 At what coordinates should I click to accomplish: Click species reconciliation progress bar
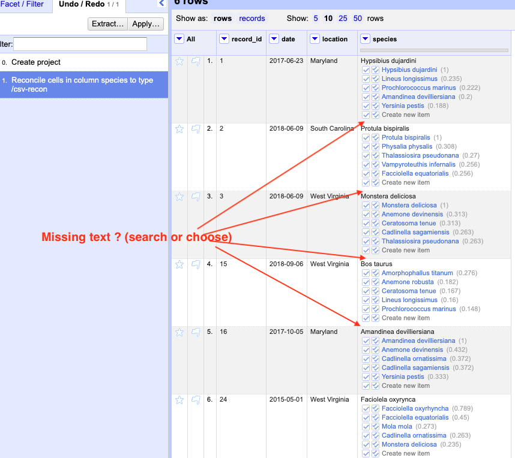click(x=434, y=50)
